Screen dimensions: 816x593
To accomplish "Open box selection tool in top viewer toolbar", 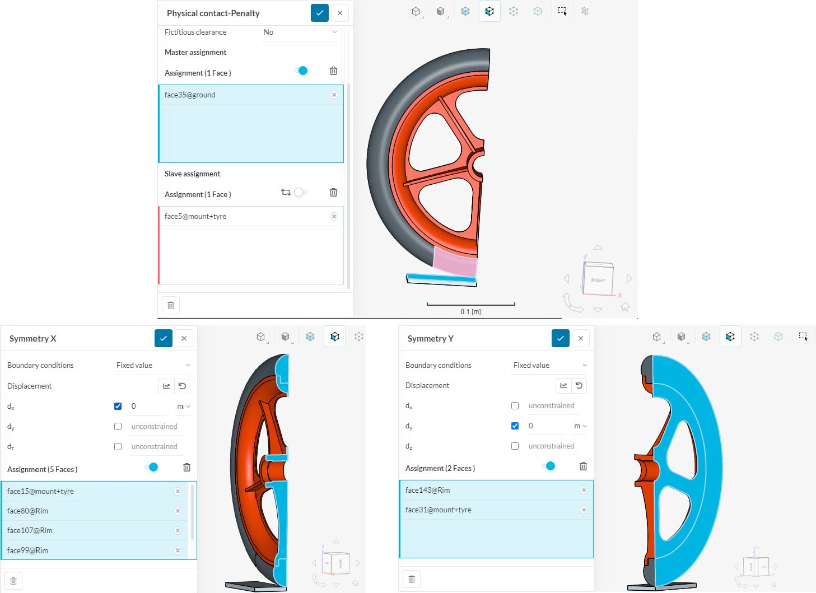I will [562, 11].
